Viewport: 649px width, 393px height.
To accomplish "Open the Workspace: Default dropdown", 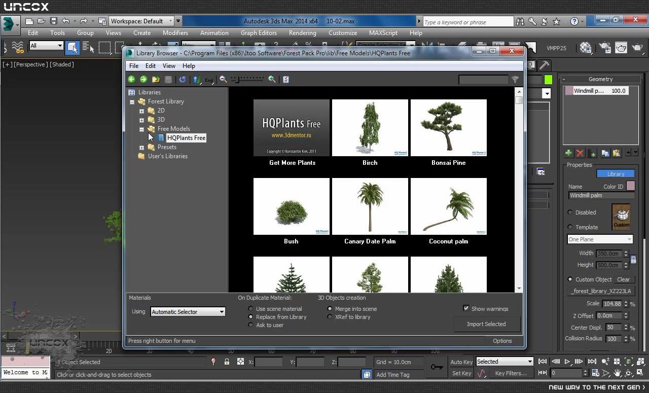I will click(x=141, y=21).
